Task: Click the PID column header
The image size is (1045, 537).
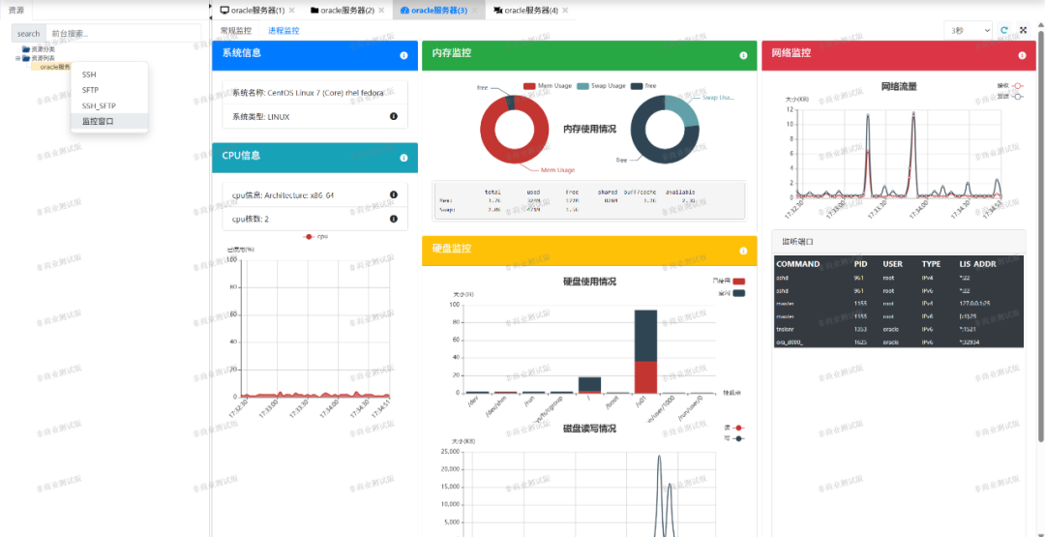Action: pyautogui.click(x=860, y=264)
